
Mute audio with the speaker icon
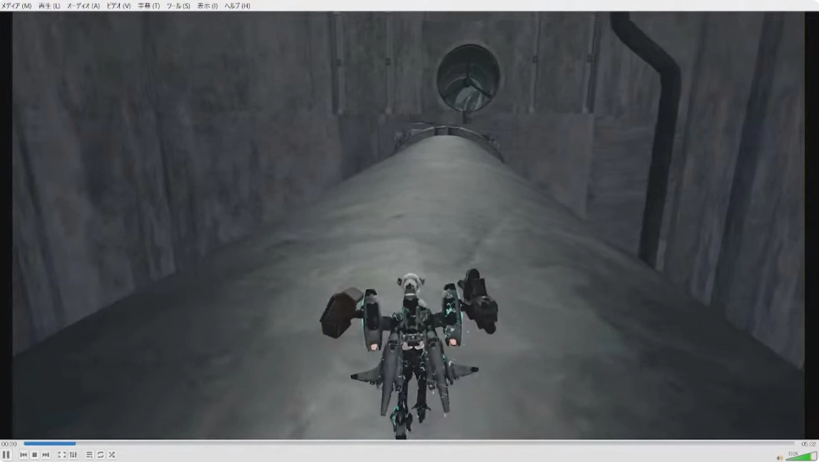pos(779,458)
